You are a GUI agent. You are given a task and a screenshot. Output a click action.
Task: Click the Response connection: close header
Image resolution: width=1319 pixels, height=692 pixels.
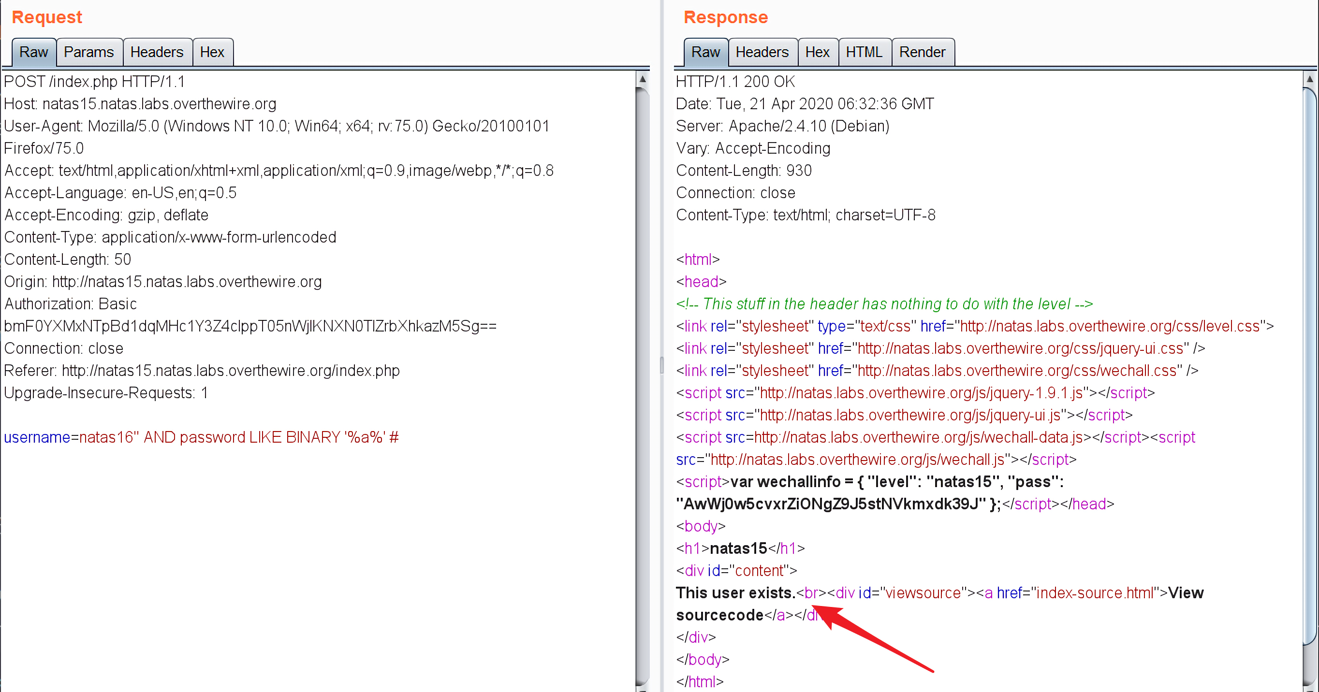coord(736,193)
